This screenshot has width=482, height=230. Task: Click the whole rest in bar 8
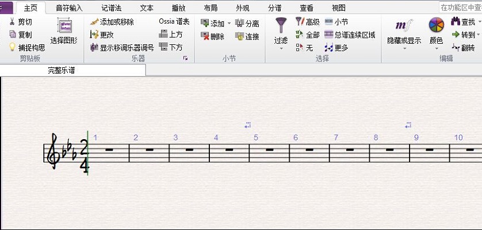coord(389,149)
